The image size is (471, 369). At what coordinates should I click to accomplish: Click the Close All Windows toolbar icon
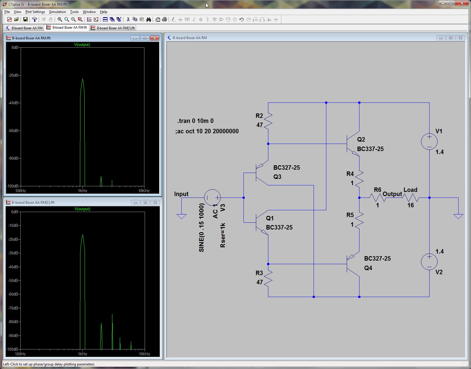119,20
